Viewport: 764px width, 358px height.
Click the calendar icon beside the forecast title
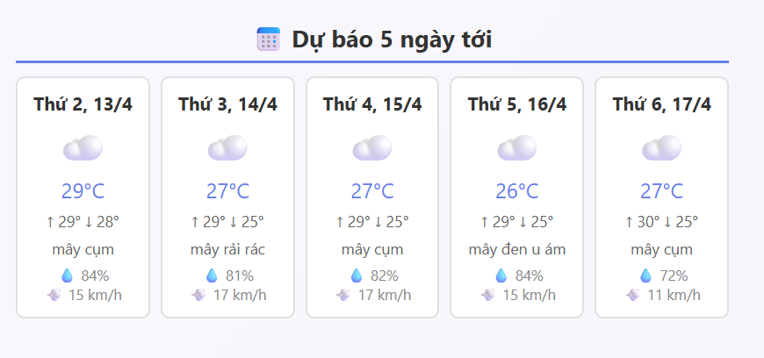(268, 39)
